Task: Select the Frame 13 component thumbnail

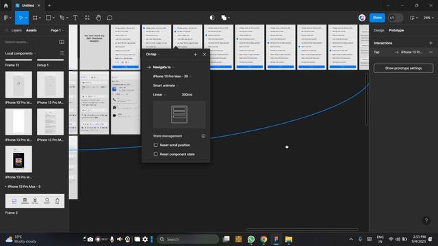Action: coord(18,59)
